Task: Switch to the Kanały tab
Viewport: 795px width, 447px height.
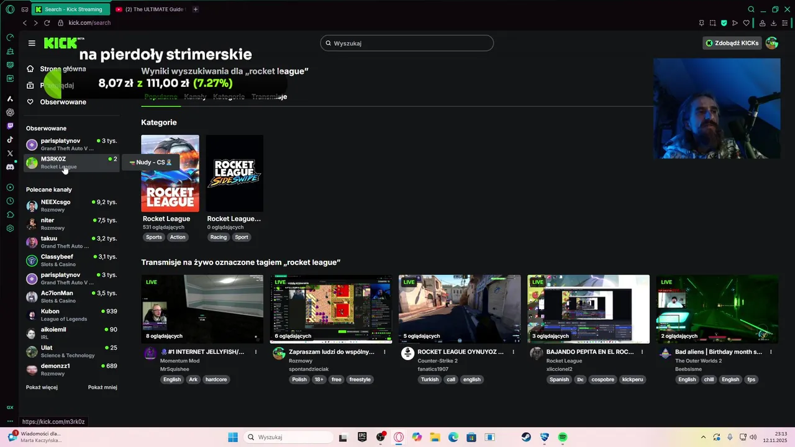Action: point(195,97)
